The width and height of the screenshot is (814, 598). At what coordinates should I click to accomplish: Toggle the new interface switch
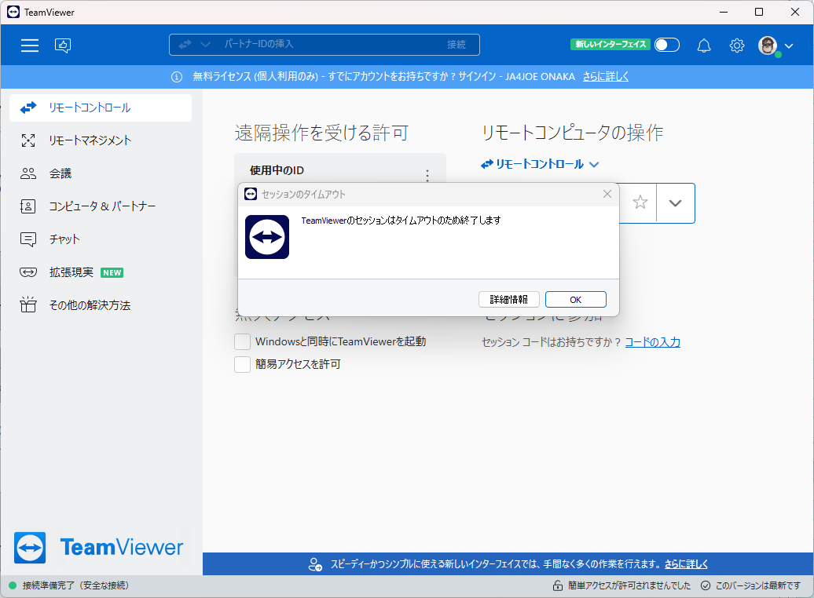(666, 45)
